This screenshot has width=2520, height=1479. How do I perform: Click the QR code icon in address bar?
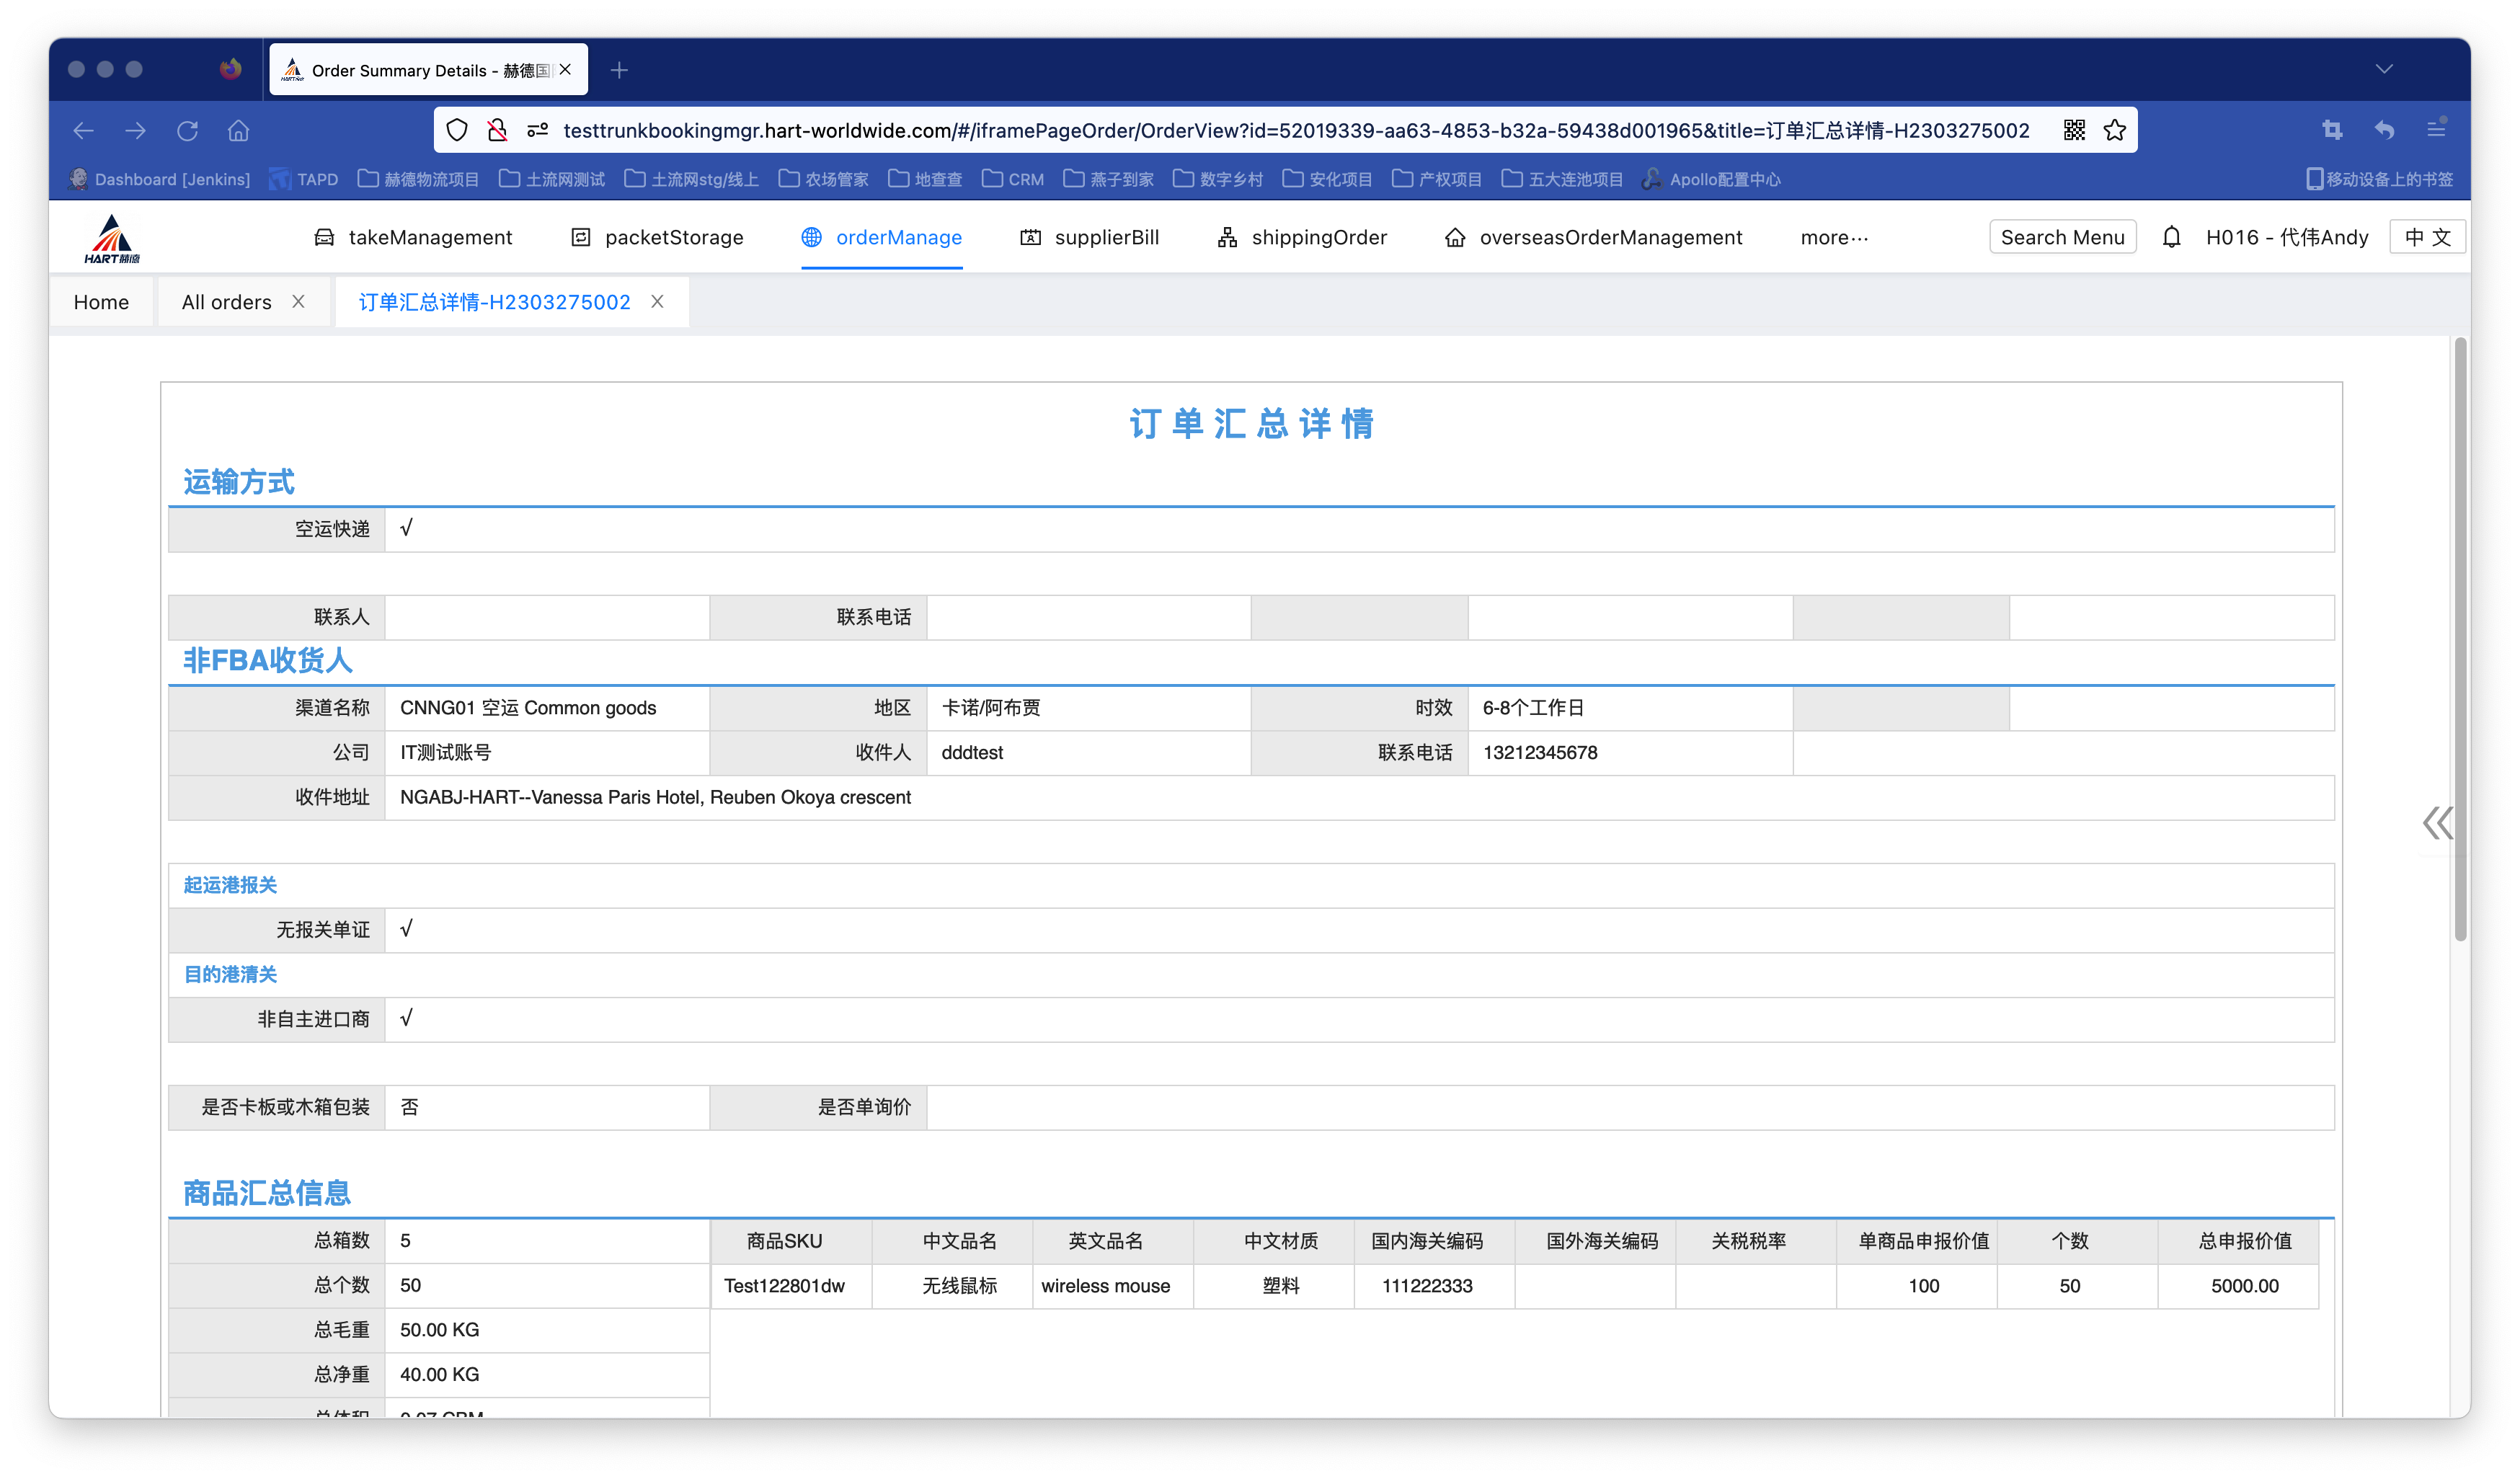click(2074, 130)
